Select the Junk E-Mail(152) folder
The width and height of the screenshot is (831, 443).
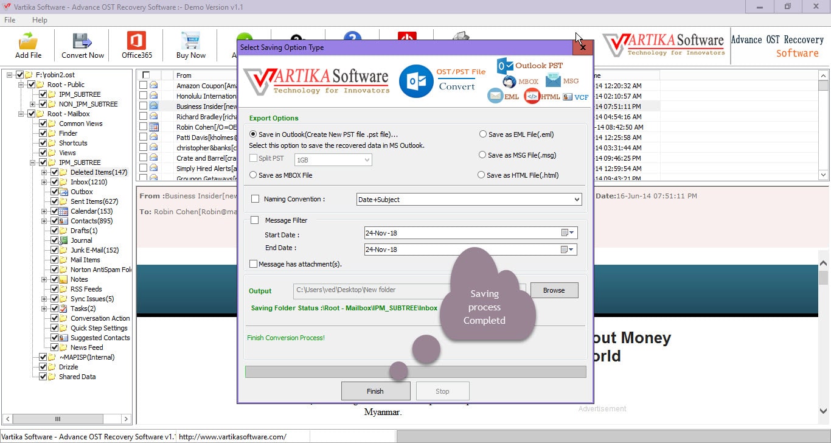coord(95,250)
